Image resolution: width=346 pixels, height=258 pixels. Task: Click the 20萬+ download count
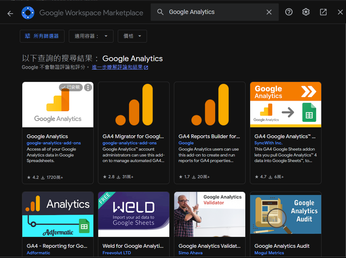[x=201, y=177]
